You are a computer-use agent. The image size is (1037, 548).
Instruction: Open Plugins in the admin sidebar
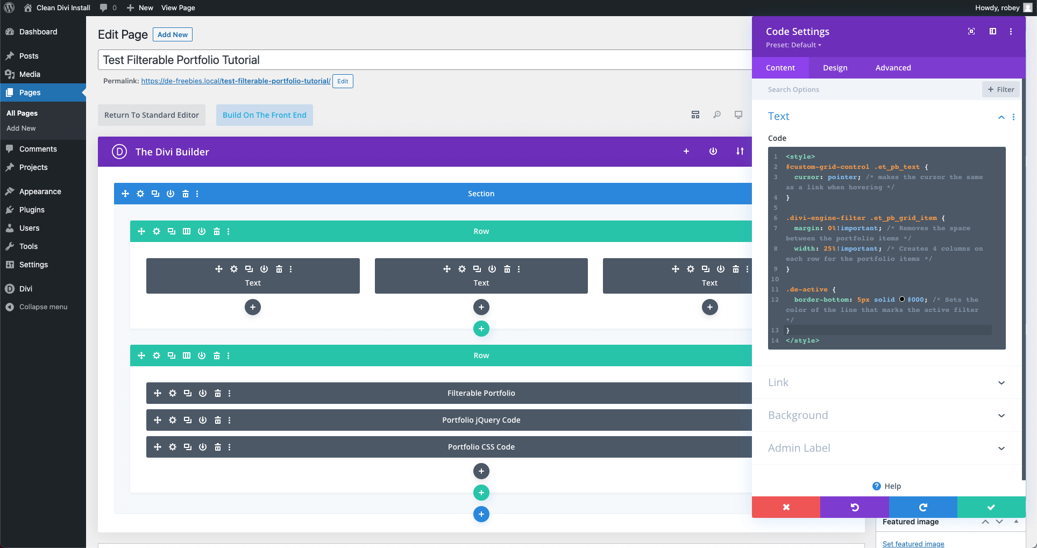point(32,210)
